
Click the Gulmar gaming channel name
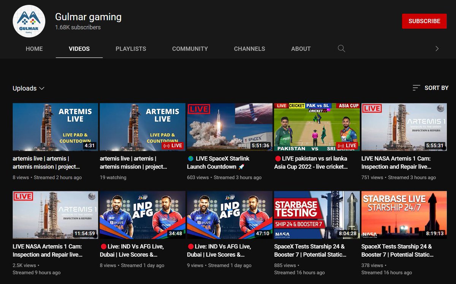coord(88,17)
